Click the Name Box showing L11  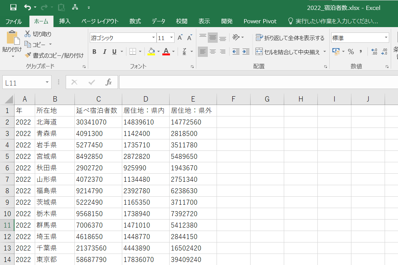(x=23, y=82)
